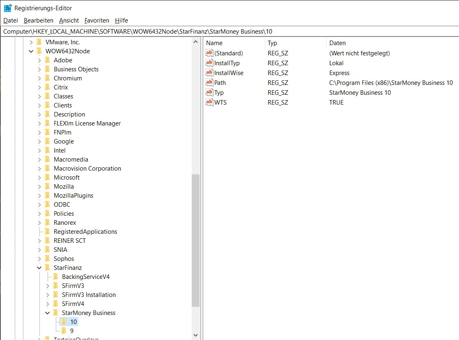Click the SFirmV4 folder icon
Viewport: 459px width, 340px height.
pyautogui.click(x=55, y=304)
